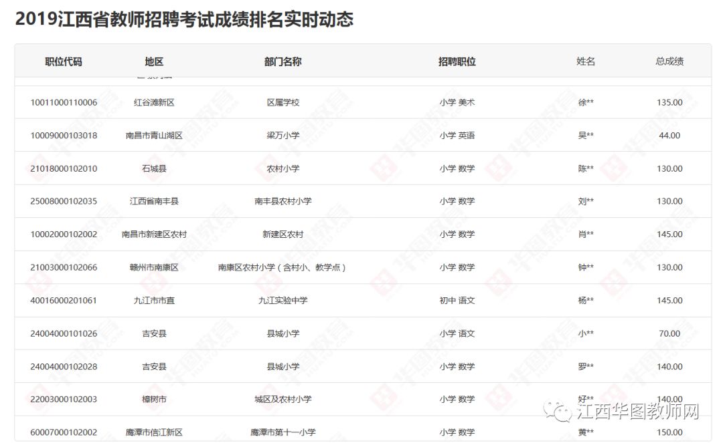Viewport: 723px width, 443px height.
Task: Click position cell 初中 语文
Action: tap(457, 301)
